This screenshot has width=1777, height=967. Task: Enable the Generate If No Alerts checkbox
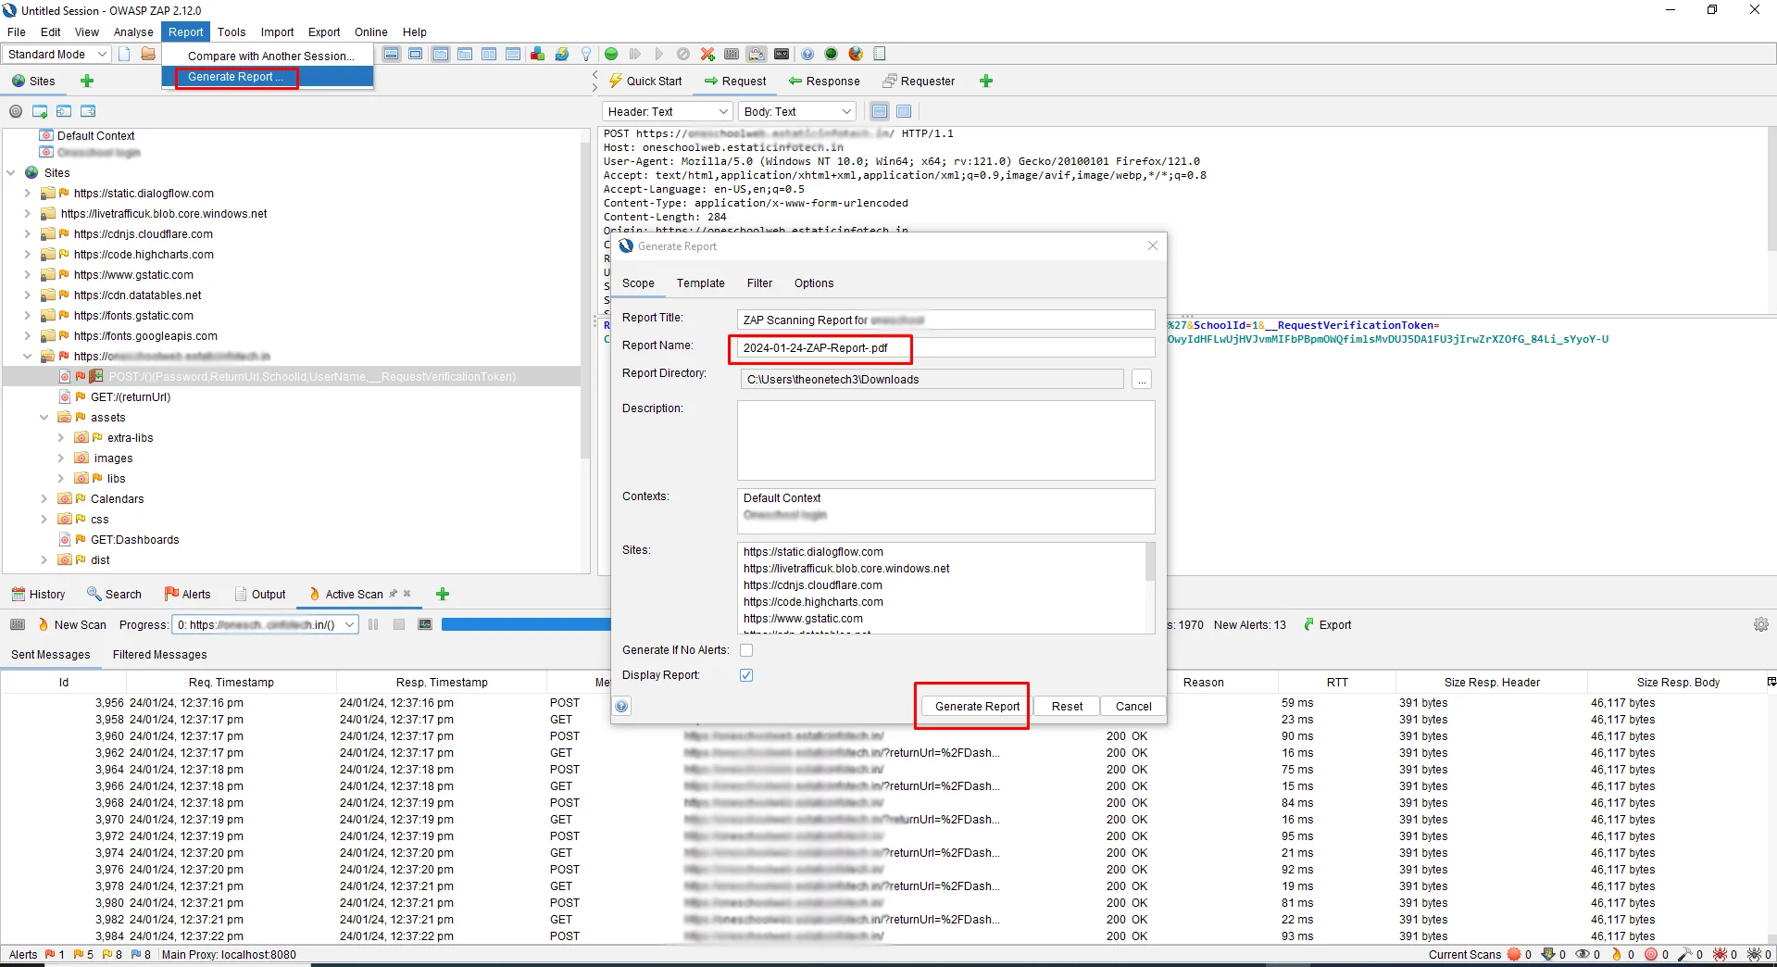click(746, 650)
